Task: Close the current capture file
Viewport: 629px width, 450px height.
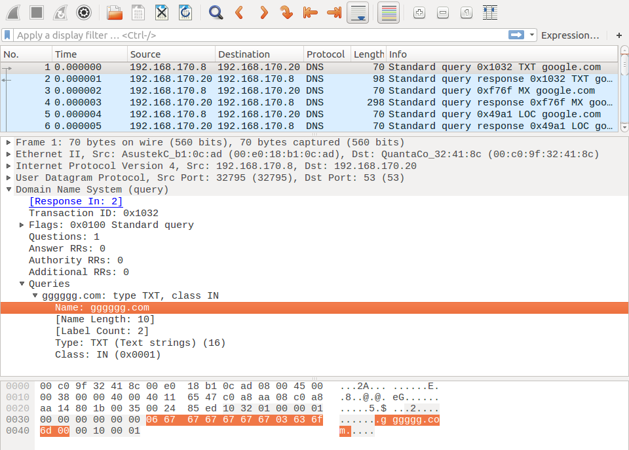Action: [162, 12]
